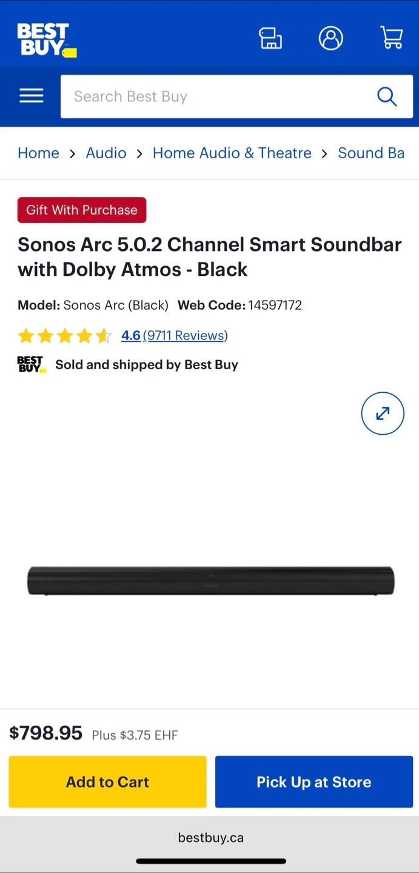Click the star rating graphic
The height and width of the screenshot is (873, 419).
pyautogui.click(x=65, y=335)
